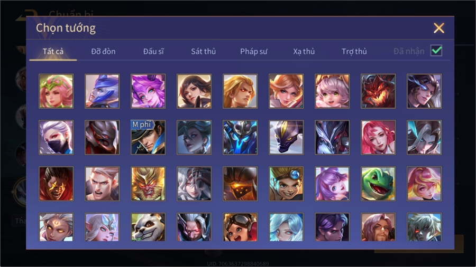This screenshot has height=267, width=476.
Task: Select the 'Tất cả' tab
Action: 53,52
